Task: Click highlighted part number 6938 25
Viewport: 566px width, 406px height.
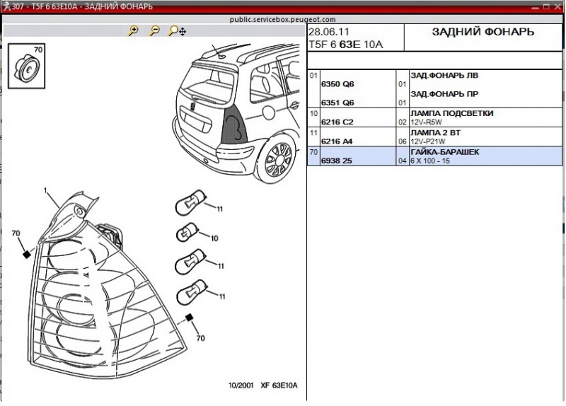Action: pos(336,161)
